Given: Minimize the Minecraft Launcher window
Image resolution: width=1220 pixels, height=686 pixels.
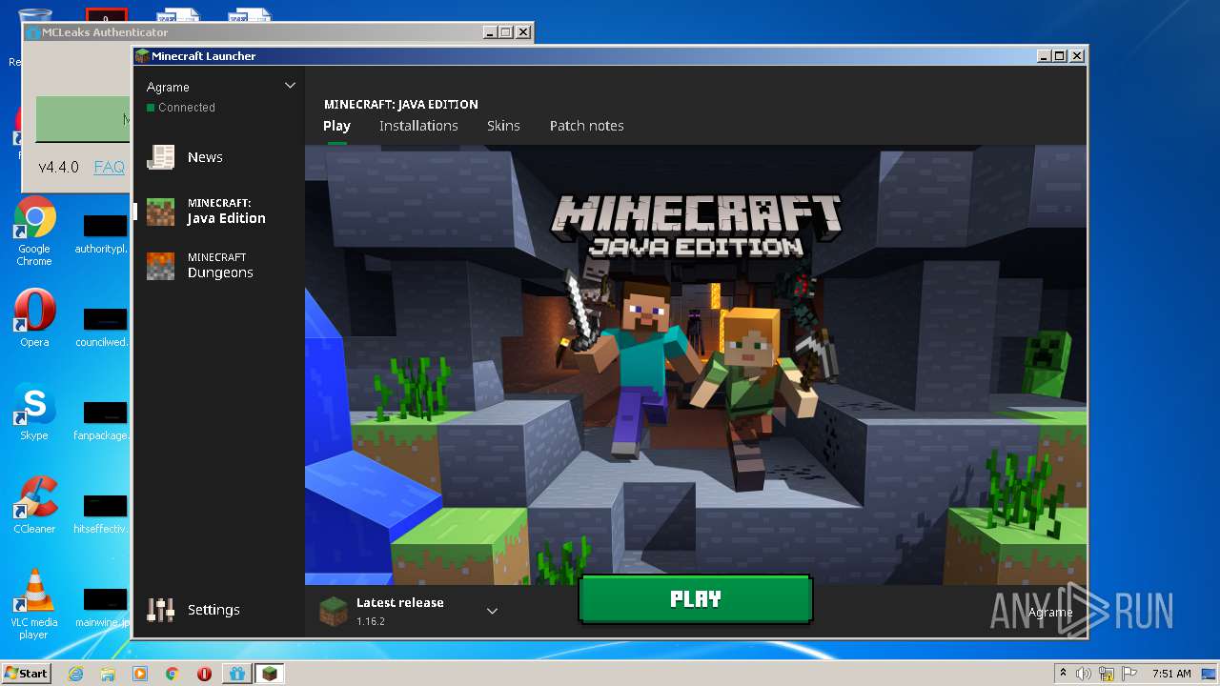Looking at the screenshot, I should [1044, 56].
